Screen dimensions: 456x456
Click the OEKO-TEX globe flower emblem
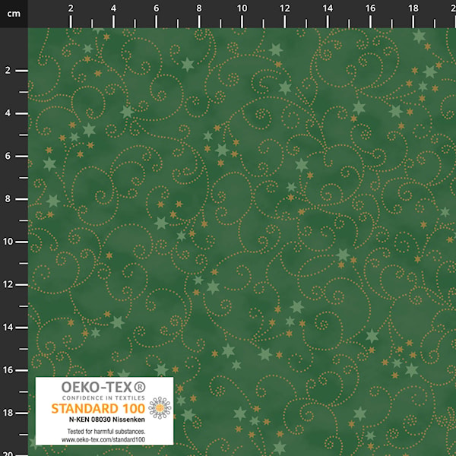click(160, 407)
